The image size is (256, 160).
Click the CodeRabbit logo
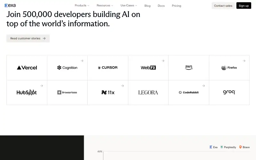(188, 92)
